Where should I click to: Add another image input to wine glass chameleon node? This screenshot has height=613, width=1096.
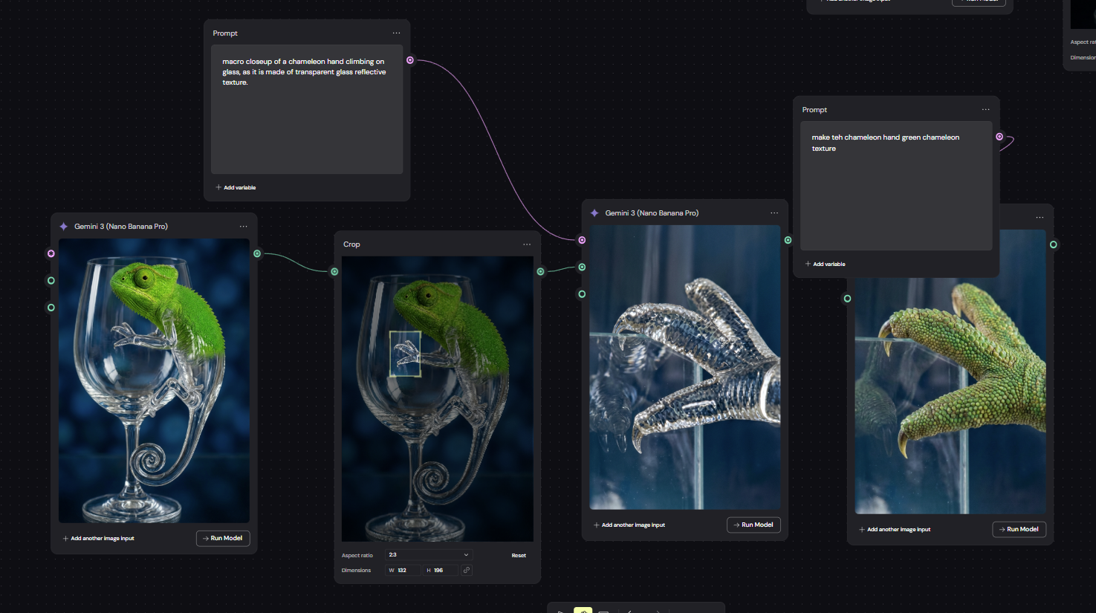coord(99,539)
